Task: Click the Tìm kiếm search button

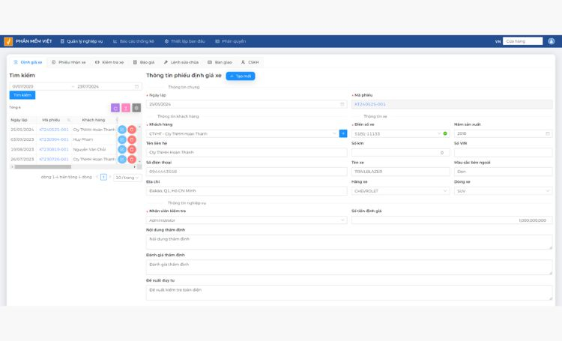Action: pyautogui.click(x=22, y=95)
